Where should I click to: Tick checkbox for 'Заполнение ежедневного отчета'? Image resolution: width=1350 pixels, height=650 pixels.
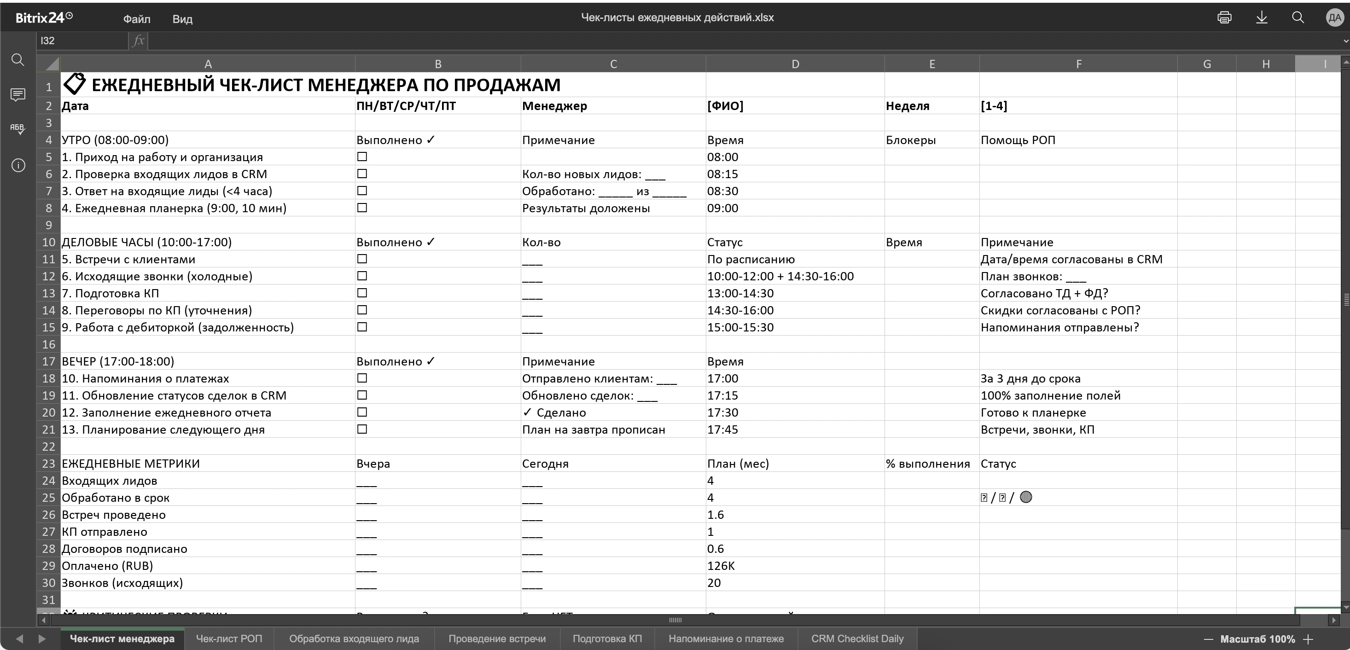(x=362, y=412)
